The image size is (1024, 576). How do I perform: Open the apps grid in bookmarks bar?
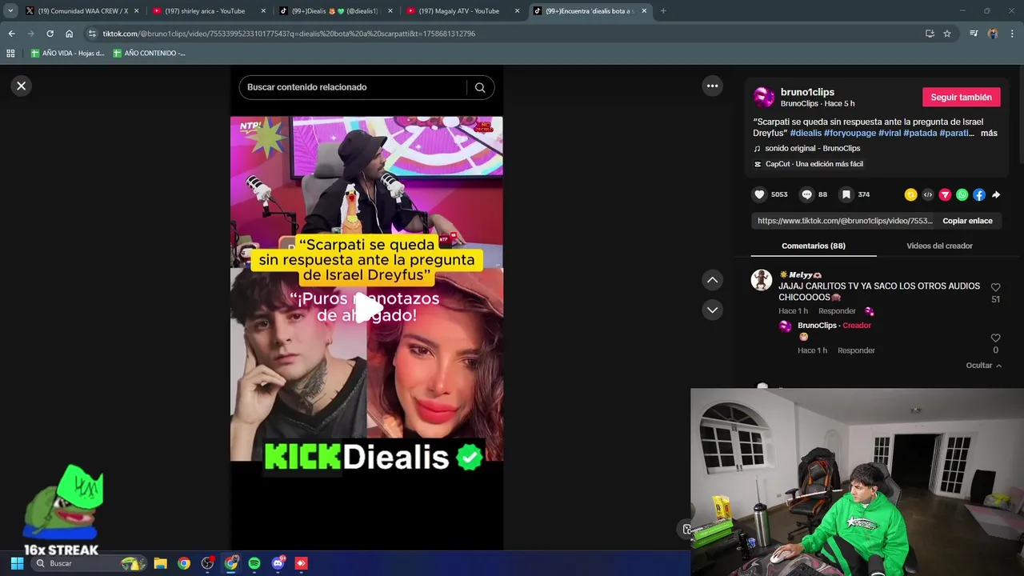pyautogui.click(x=10, y=53)
